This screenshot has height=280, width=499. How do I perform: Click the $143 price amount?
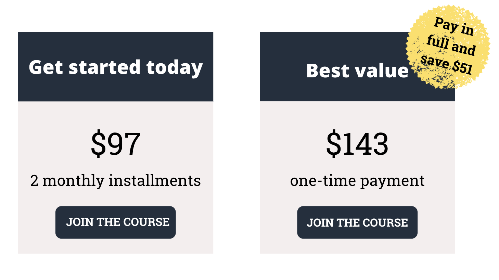357,143
